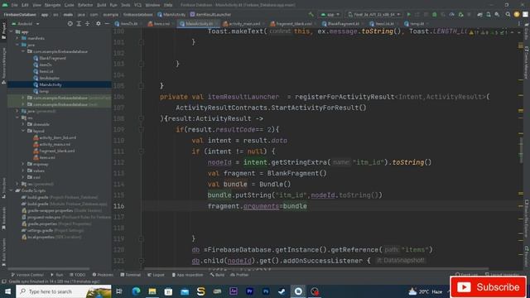This screenshot has width=530, height=298.
Task: Open File Explorer from the taskbar
Action: pyautogui.click(x=152, y=291)
